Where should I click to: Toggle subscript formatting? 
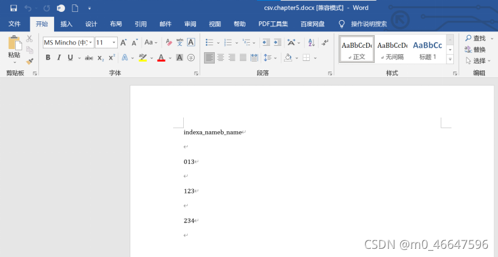tap(101, 58)
